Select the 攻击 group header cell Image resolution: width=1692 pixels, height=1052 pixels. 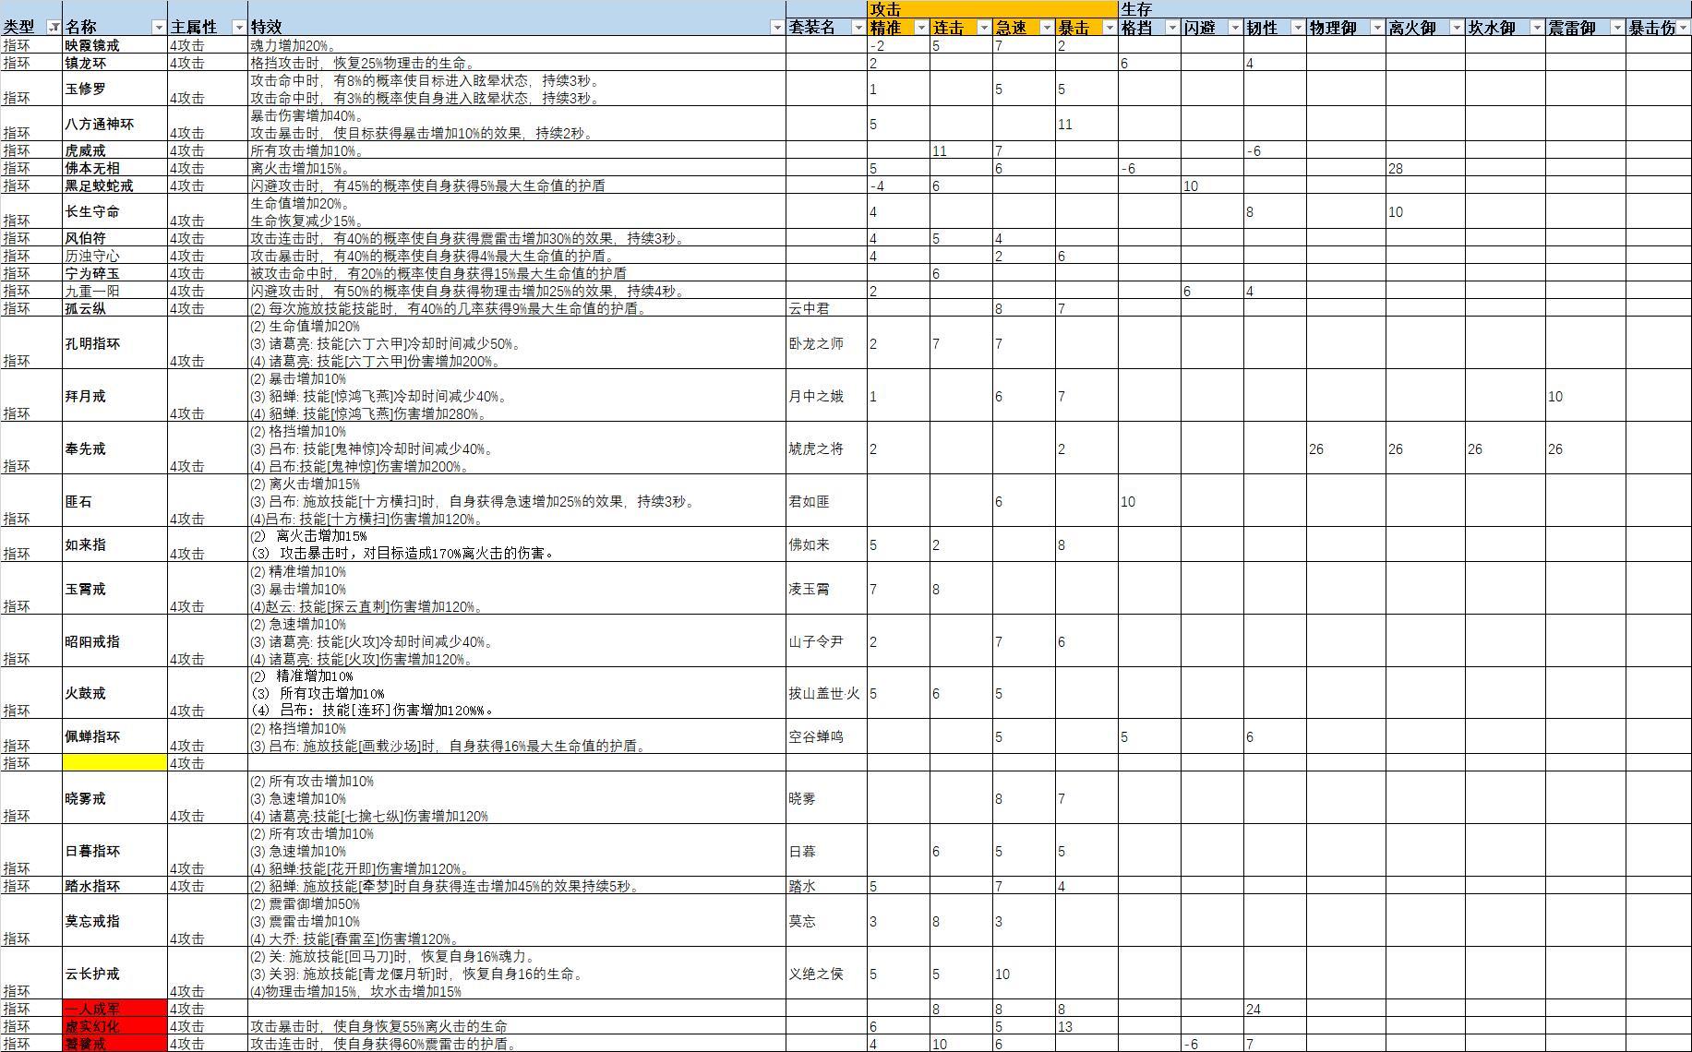[x=992, y=9]
